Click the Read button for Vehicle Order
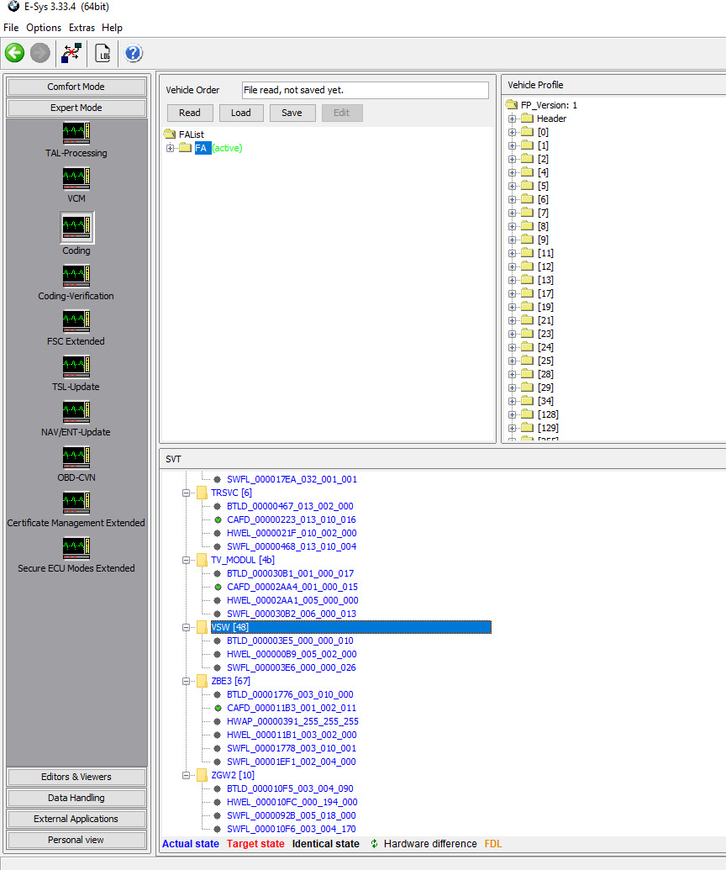This screenshot has width=726, height=870. [x=190, y=113]
